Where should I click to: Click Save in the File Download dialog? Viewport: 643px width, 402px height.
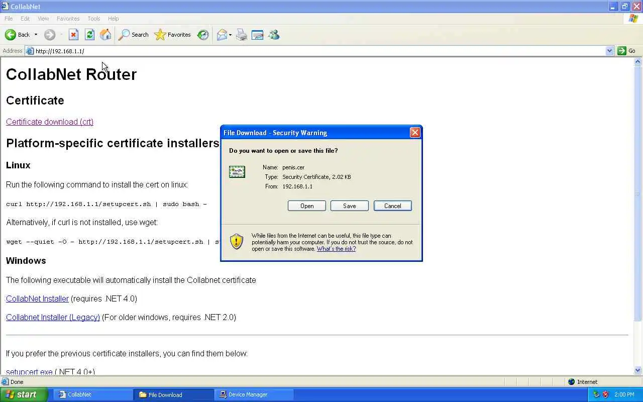coord(350,206)
